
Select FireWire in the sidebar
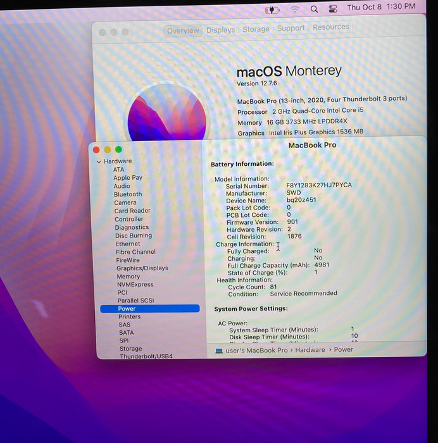click(128, 260)
